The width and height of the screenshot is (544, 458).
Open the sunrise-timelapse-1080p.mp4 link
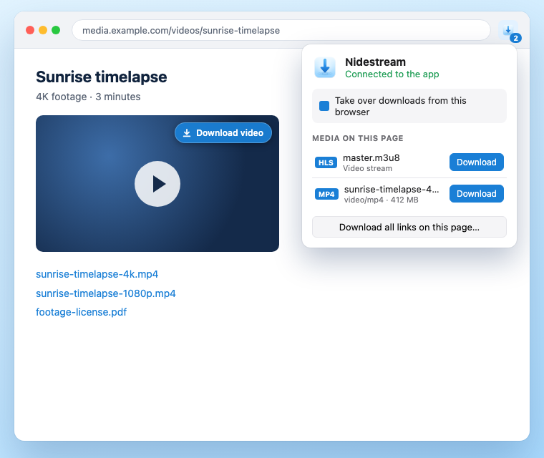(106, 293)
